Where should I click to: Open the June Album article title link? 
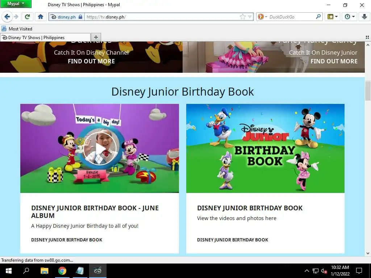coord(95,211)
